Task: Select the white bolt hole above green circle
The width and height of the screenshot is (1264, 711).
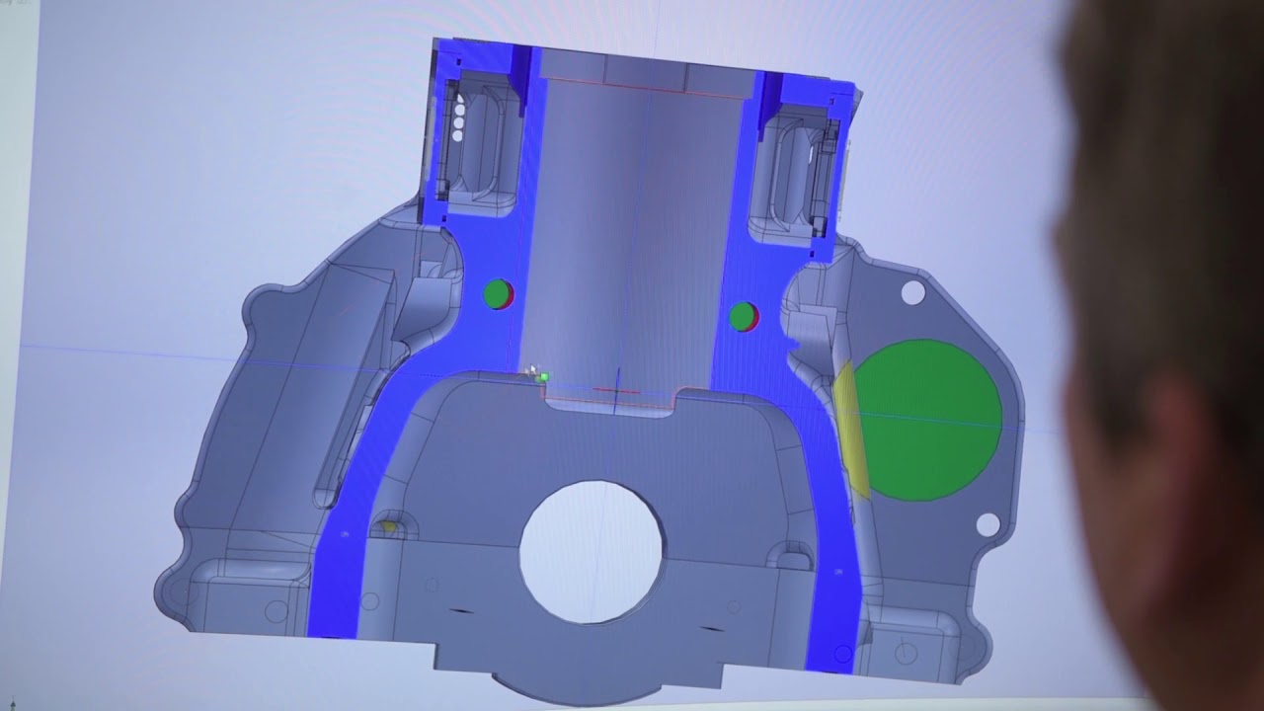Action: click(913, 292)
